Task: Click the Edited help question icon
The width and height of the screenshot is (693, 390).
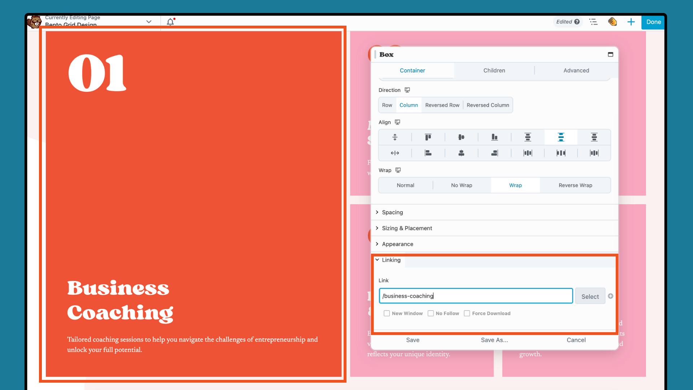Action: [577, 22]
